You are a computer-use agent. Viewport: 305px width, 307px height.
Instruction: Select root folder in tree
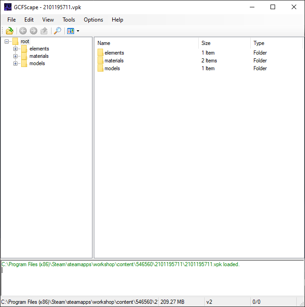25,41
